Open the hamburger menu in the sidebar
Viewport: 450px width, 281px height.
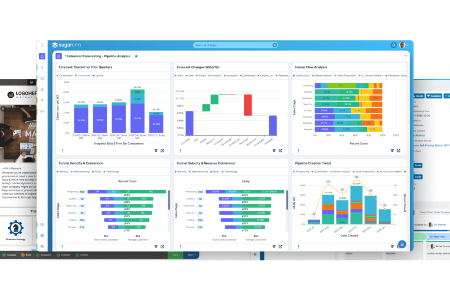[42, 45]
